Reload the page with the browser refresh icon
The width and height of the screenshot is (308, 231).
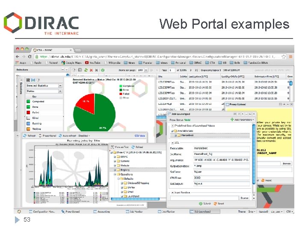pos(30,56)
